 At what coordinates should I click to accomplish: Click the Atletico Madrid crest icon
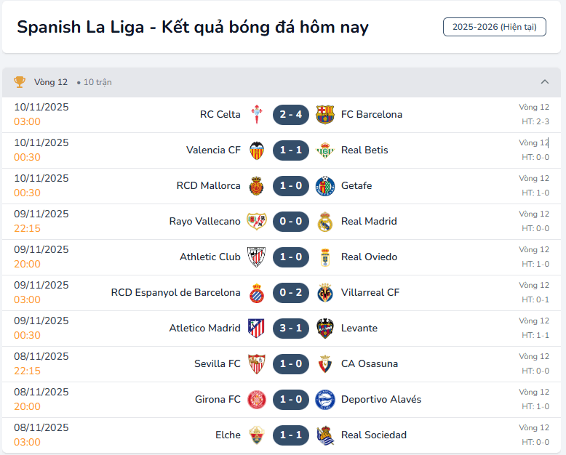pos(256,328)
